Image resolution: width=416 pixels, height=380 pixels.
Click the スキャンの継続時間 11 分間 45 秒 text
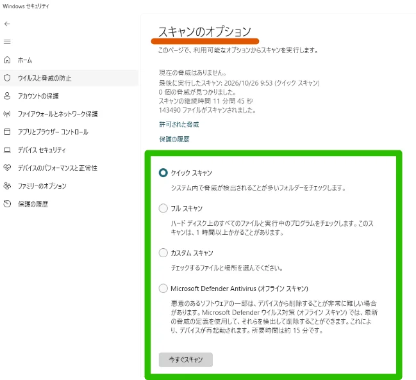point(206,101)
